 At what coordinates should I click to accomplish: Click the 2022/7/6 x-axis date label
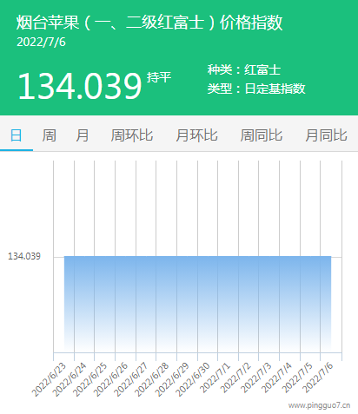[318, 378]
